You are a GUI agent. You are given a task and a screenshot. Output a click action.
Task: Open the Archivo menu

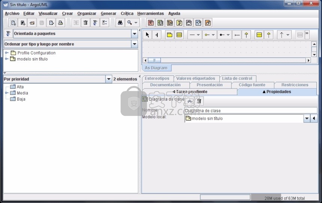[x=12, y=14]
